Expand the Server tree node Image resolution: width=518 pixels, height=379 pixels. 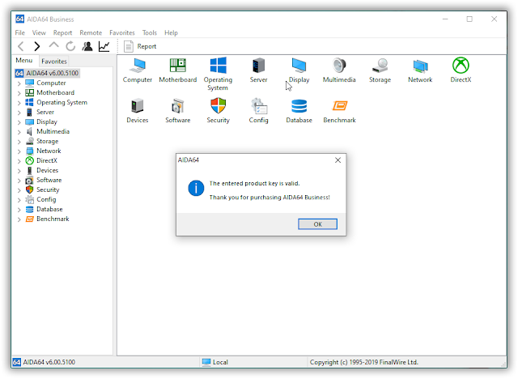click(x=19, y=113)
